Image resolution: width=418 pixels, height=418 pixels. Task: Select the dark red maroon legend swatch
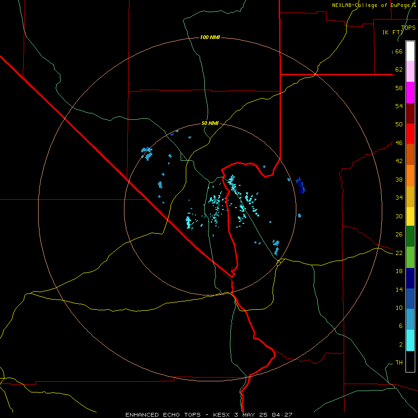[x=410, y=113]
